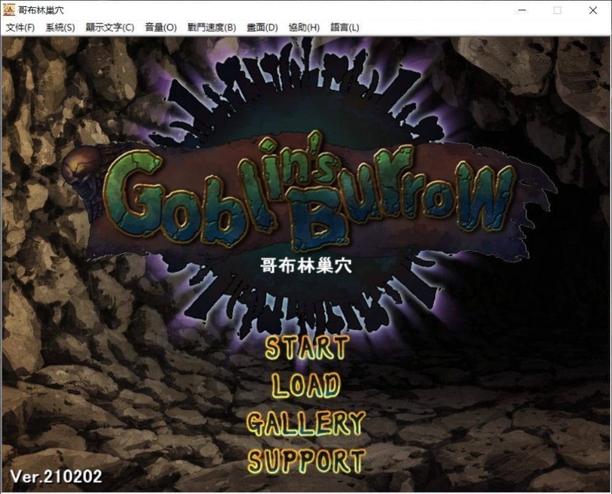The height and width of the screenshot is (494, 612).
Task: Open the 系統(S) system menu
Action: click(60, 28)
